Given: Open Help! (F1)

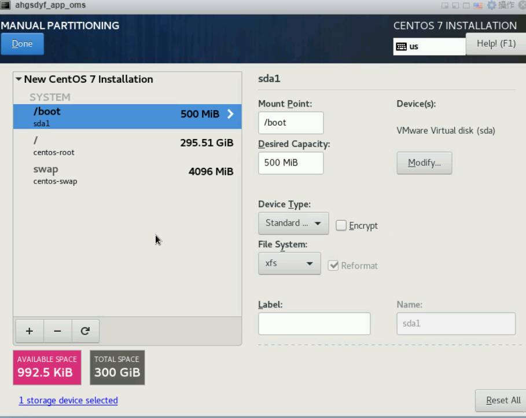Looking at the screenshot, I should coord(496,43).
